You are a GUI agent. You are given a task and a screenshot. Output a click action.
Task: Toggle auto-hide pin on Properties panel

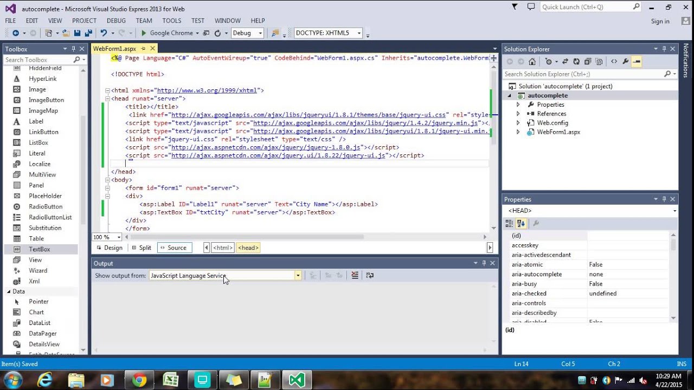[x=664, y=199]
